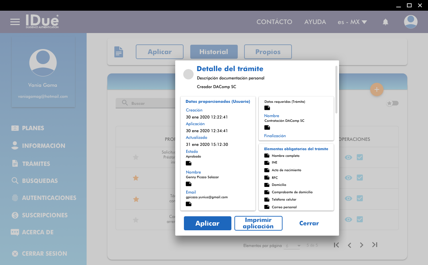
Task: Click the blue Aplicar button in dialog
Action: pyautogui.click(x=207, y=223)
